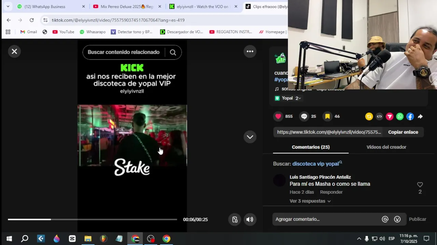Toggle the floating player mini-view icon
Screen dimensions: 437x245
pos(235,219)
